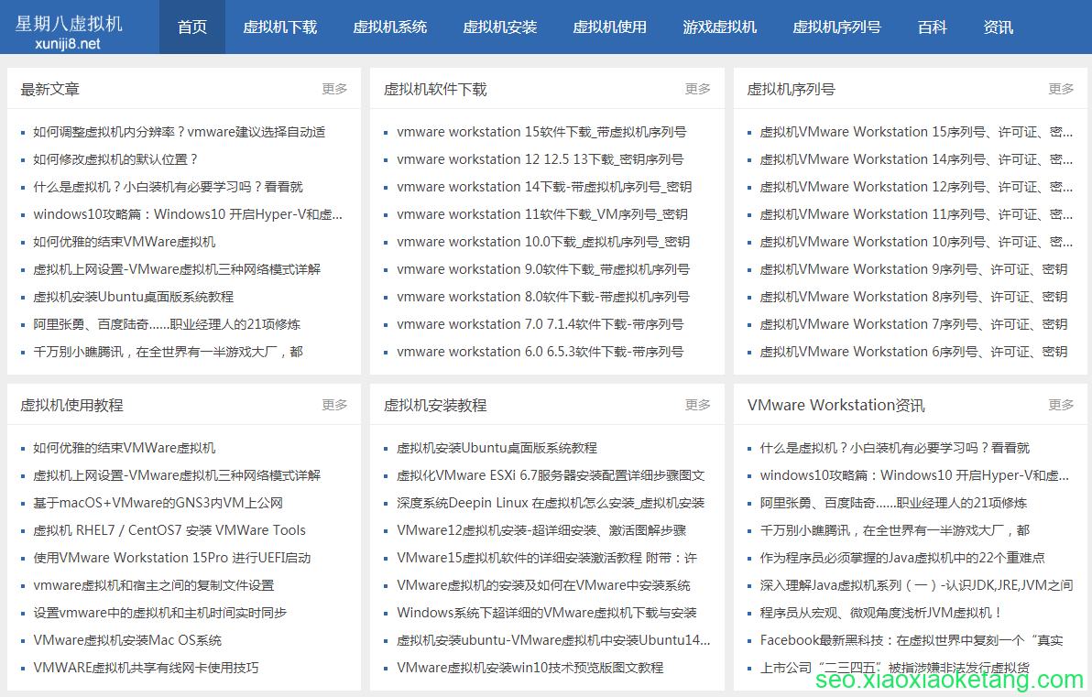The image size is (1092, 697).
Task: Open vmware workstation 10.0下载 link
Action: (543, 242)
